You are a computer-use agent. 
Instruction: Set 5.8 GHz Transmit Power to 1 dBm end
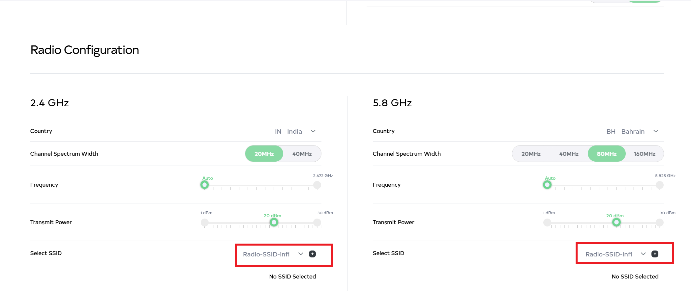547,223
